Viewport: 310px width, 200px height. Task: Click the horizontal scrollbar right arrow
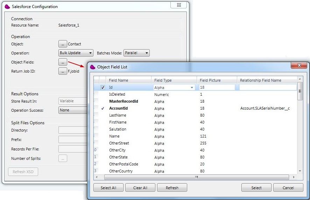pos(294,177)
